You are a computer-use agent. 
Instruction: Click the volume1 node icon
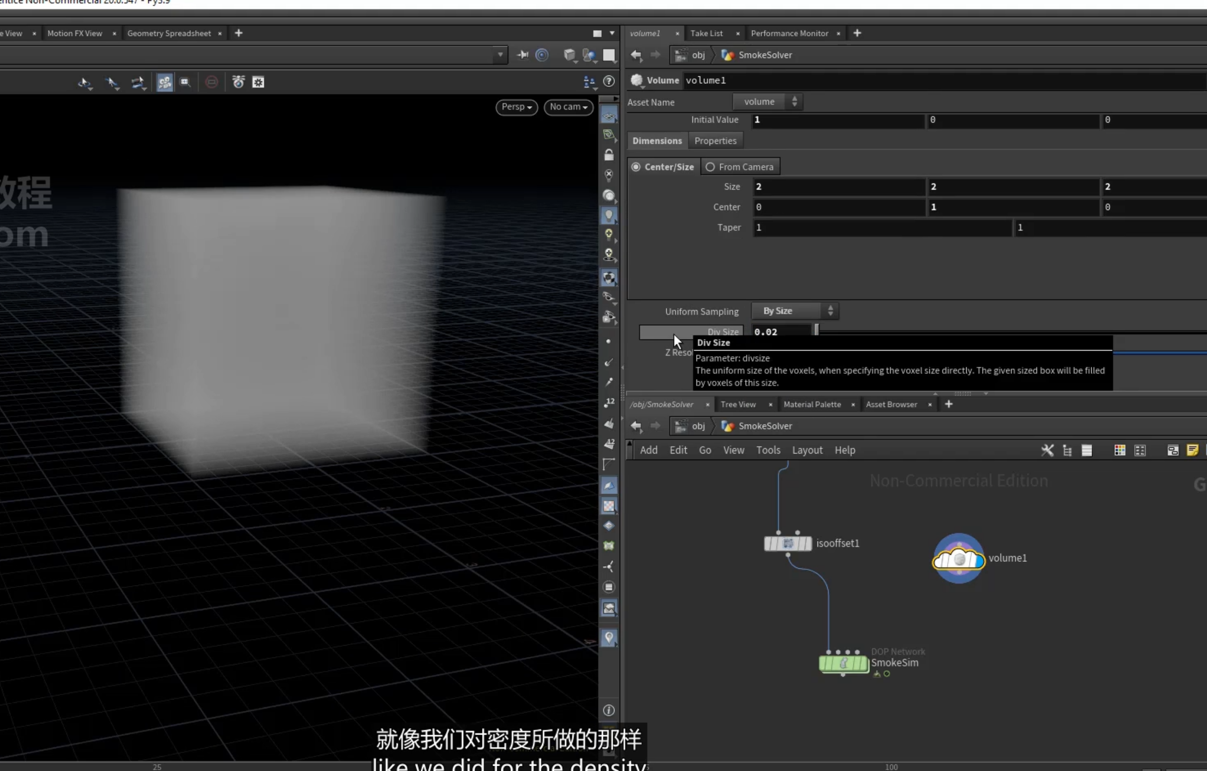[958, 558]
